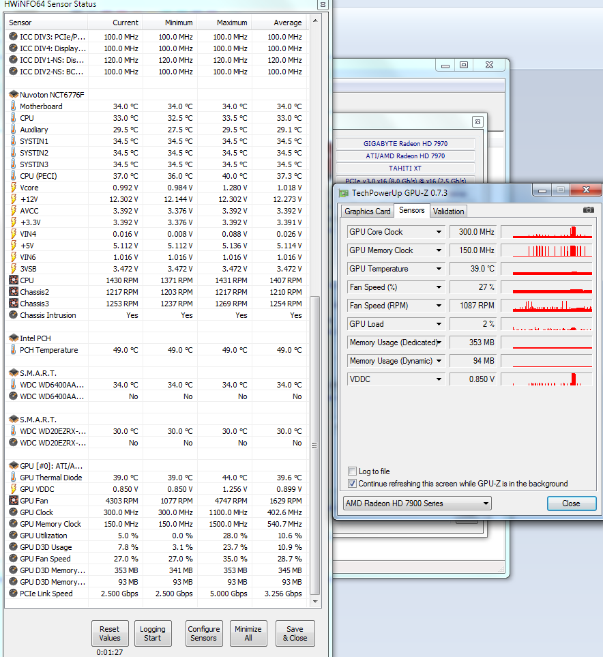
Task: Open the GPU Core Clock sensor dropdown
Action: click(x=439, y=232)
